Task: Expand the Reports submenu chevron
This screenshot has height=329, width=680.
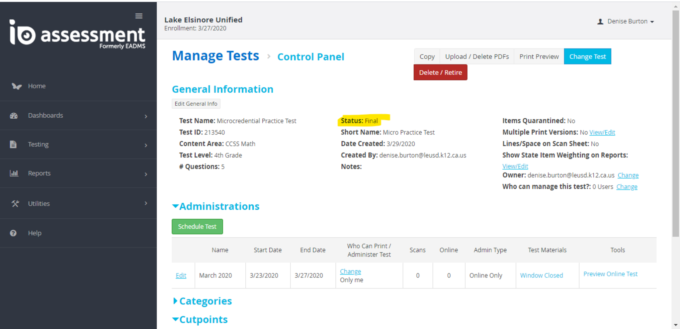Action: [146, 174]
